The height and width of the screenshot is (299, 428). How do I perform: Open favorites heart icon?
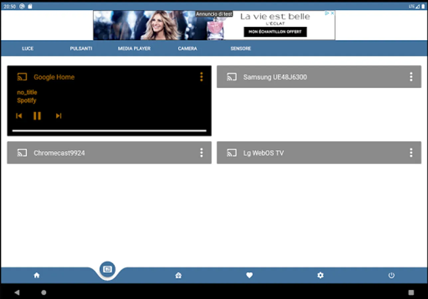249,275
